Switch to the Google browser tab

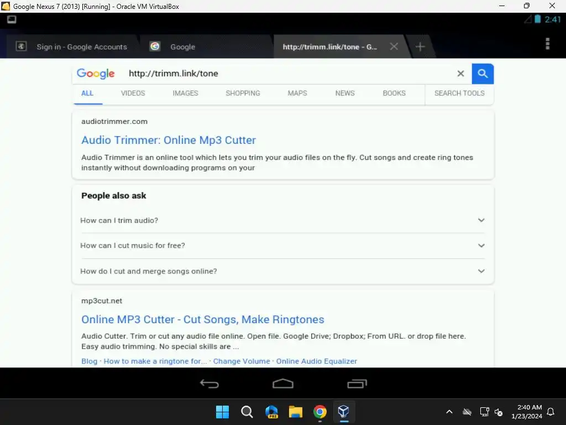tap(207, 46)
